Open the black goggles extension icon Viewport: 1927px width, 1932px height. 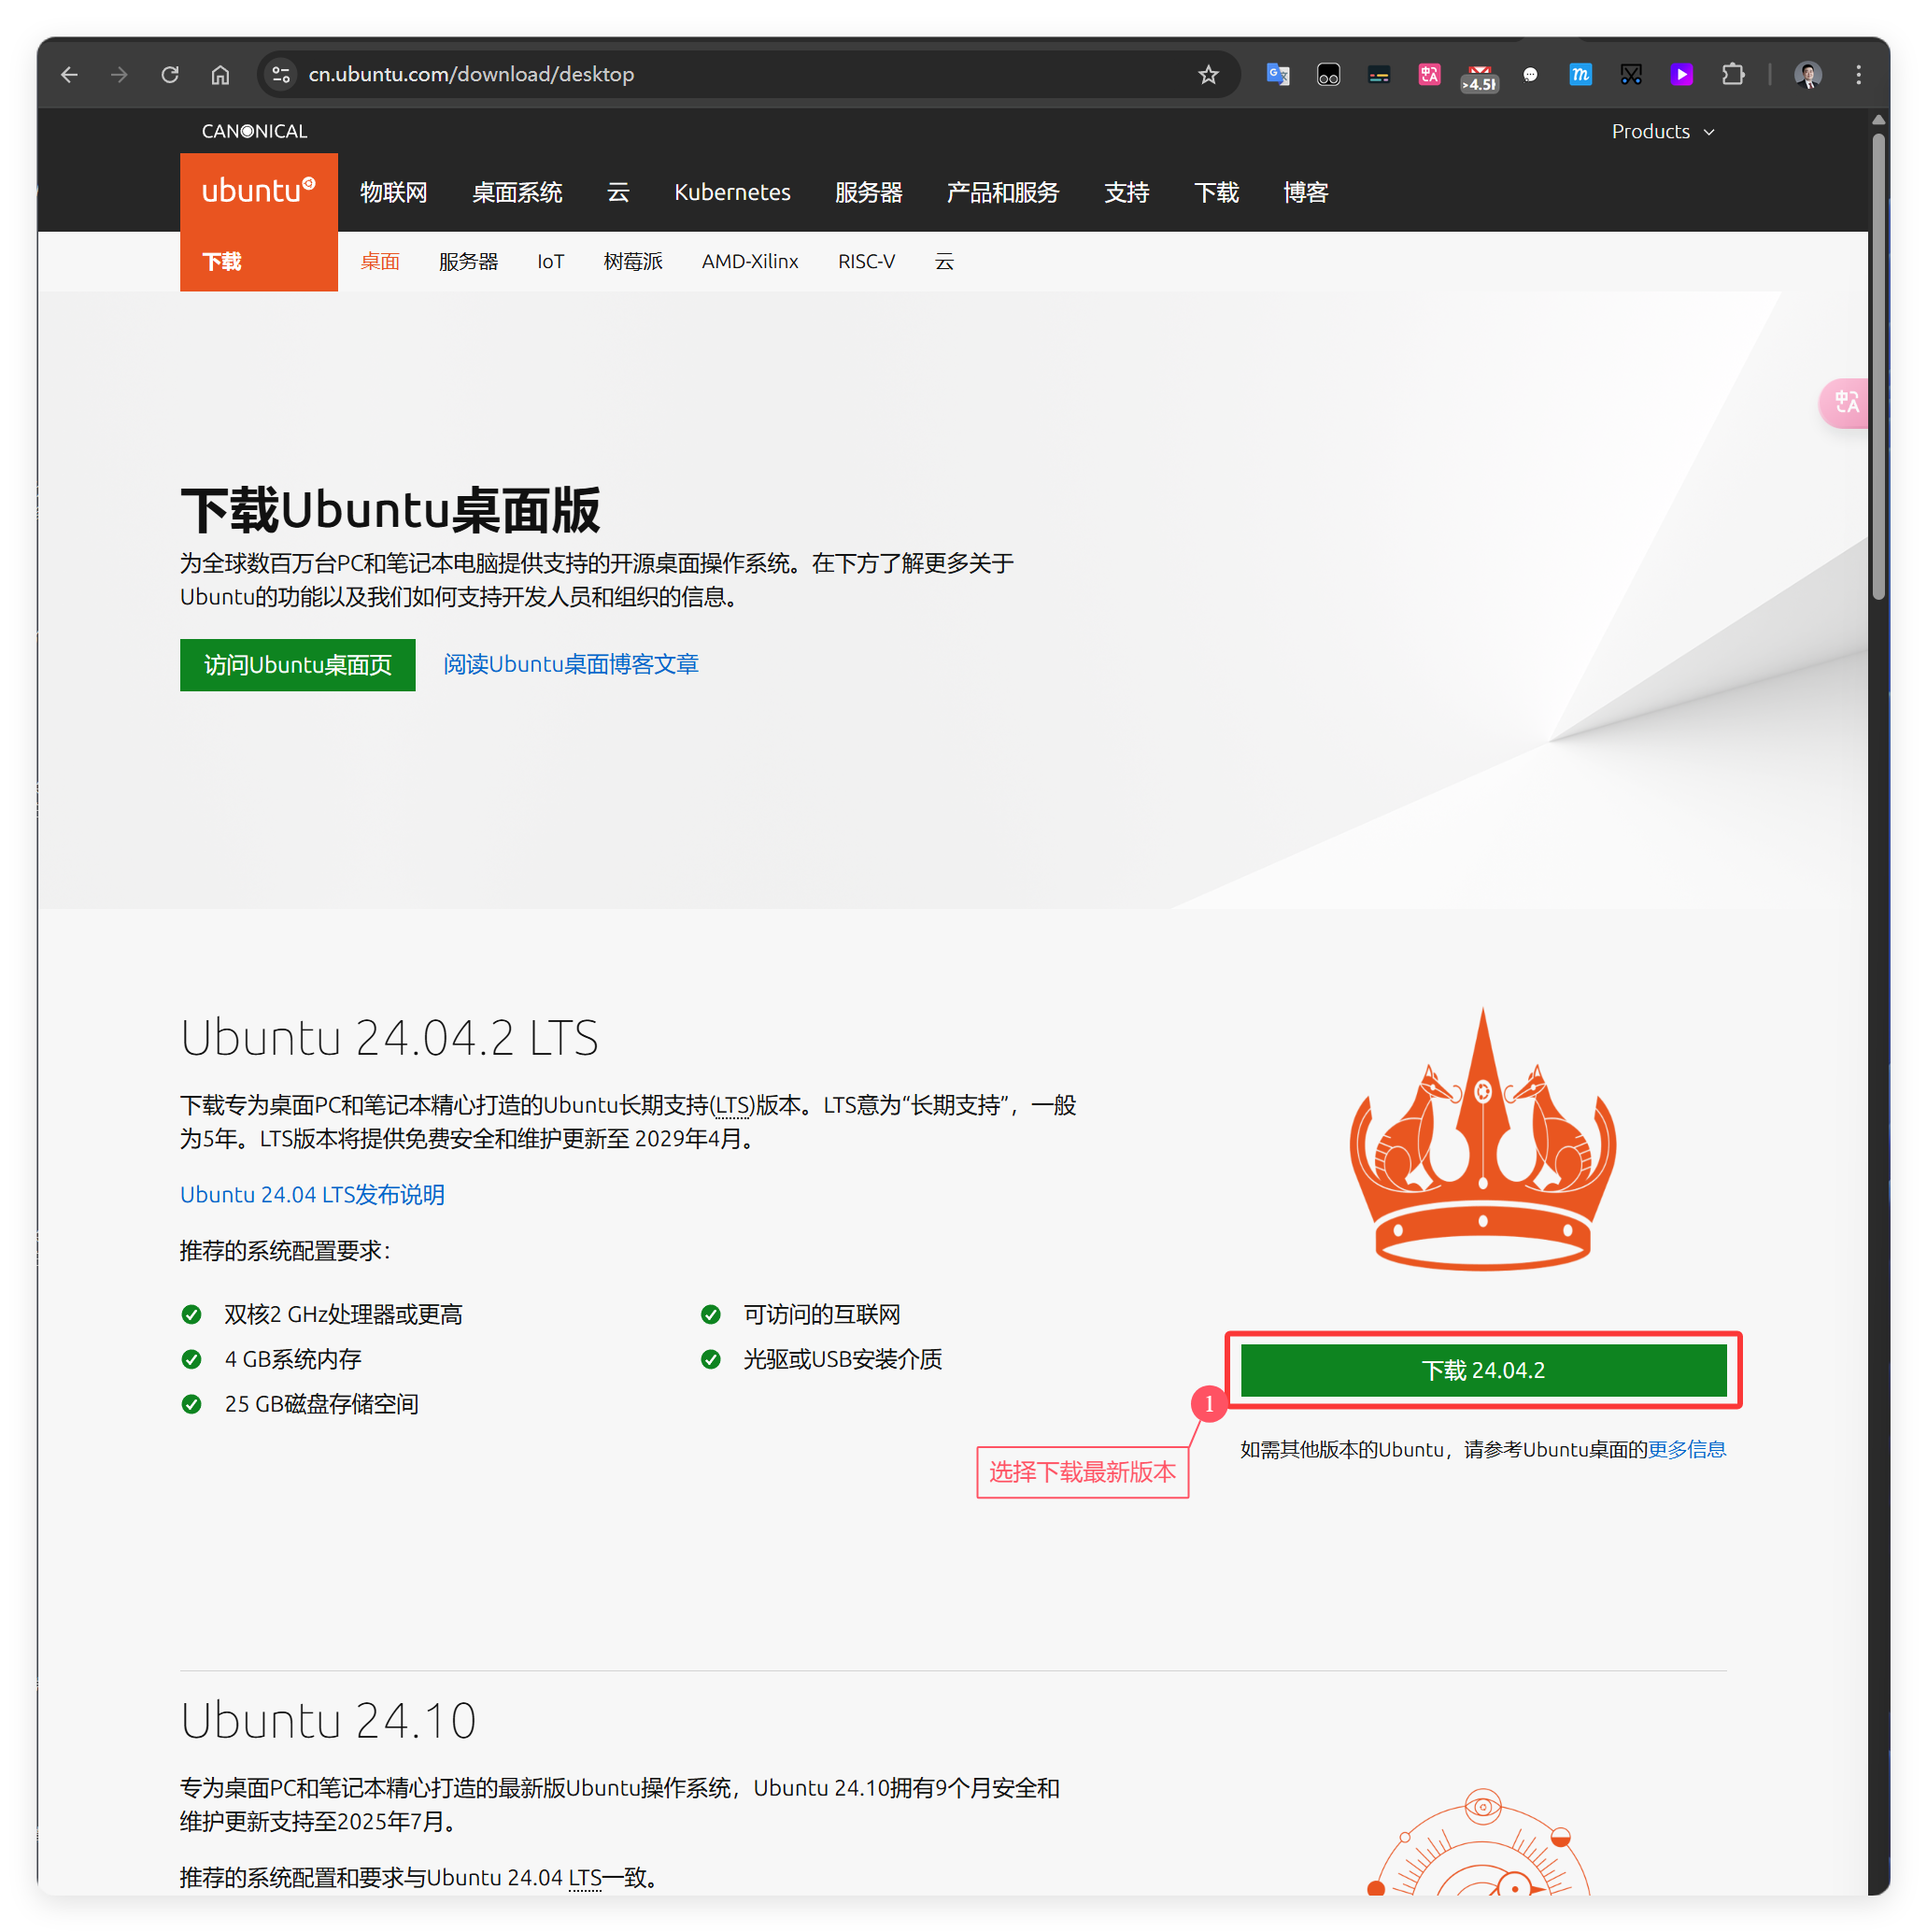1328,75
